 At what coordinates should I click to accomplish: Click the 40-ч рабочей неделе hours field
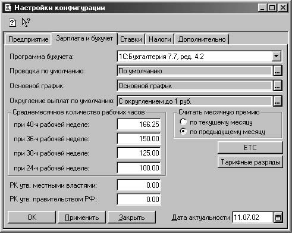click(139, 125)
